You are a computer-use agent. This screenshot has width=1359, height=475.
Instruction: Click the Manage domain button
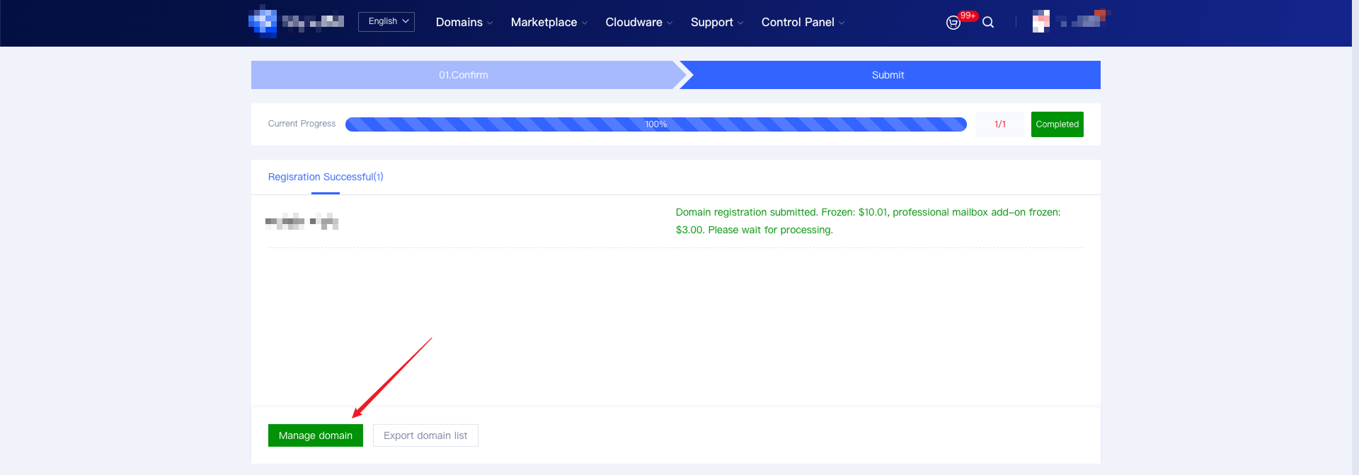(x=316, y=435)
